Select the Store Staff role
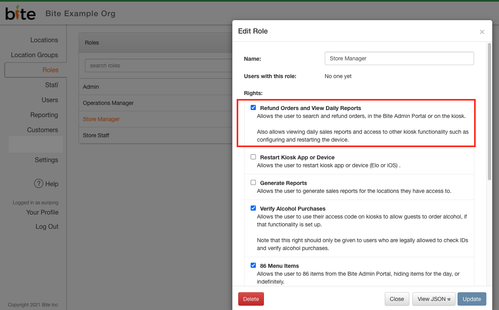Viewport: 499px width, 310px height. tap(156, 135)
